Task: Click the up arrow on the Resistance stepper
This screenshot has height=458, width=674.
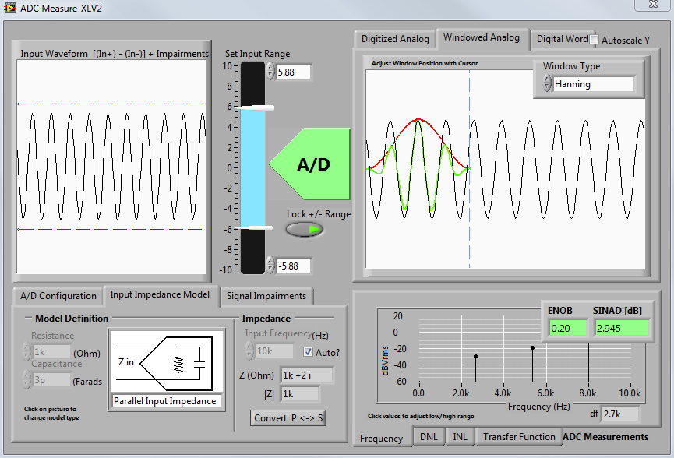Action: 25,348
